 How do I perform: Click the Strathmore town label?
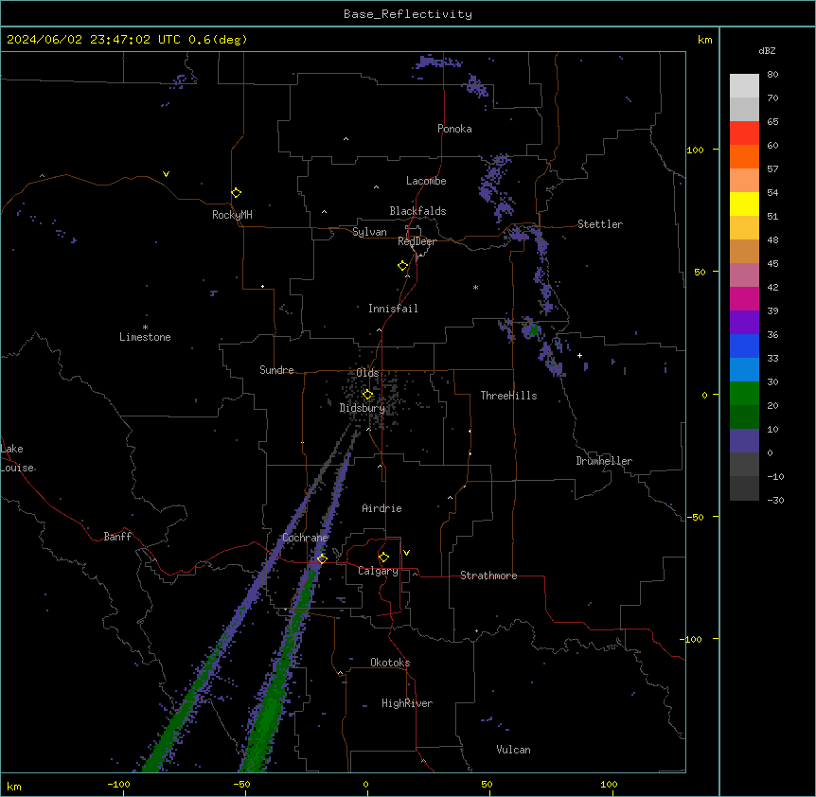(x=488, y=576)
